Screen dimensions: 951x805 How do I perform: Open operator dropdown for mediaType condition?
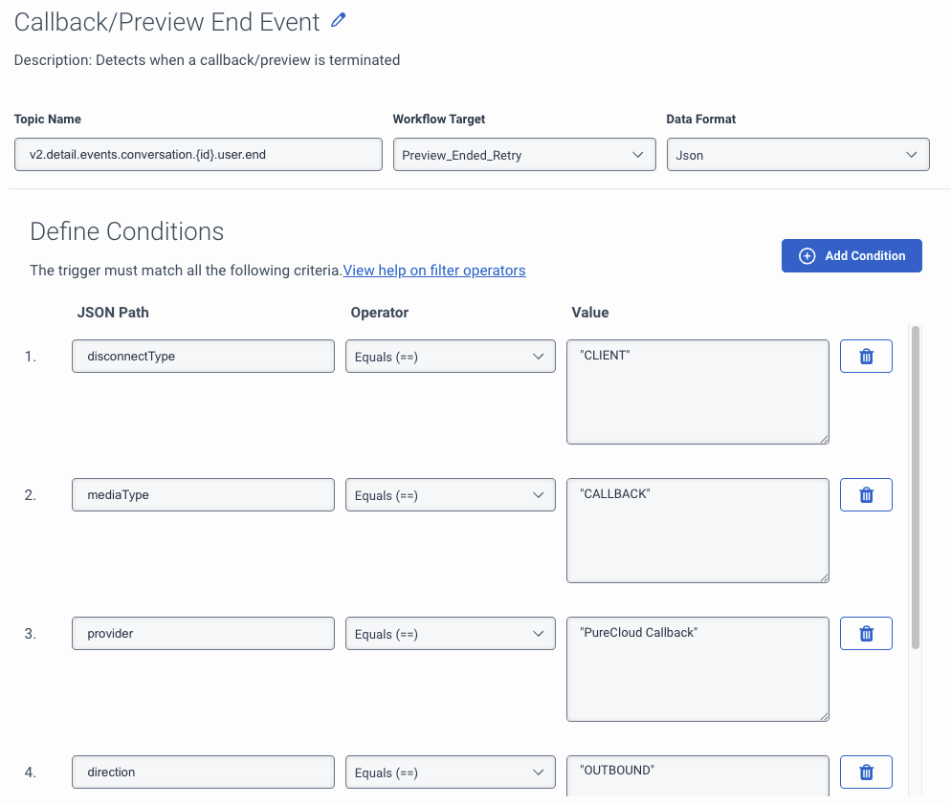tap(450, 495)
